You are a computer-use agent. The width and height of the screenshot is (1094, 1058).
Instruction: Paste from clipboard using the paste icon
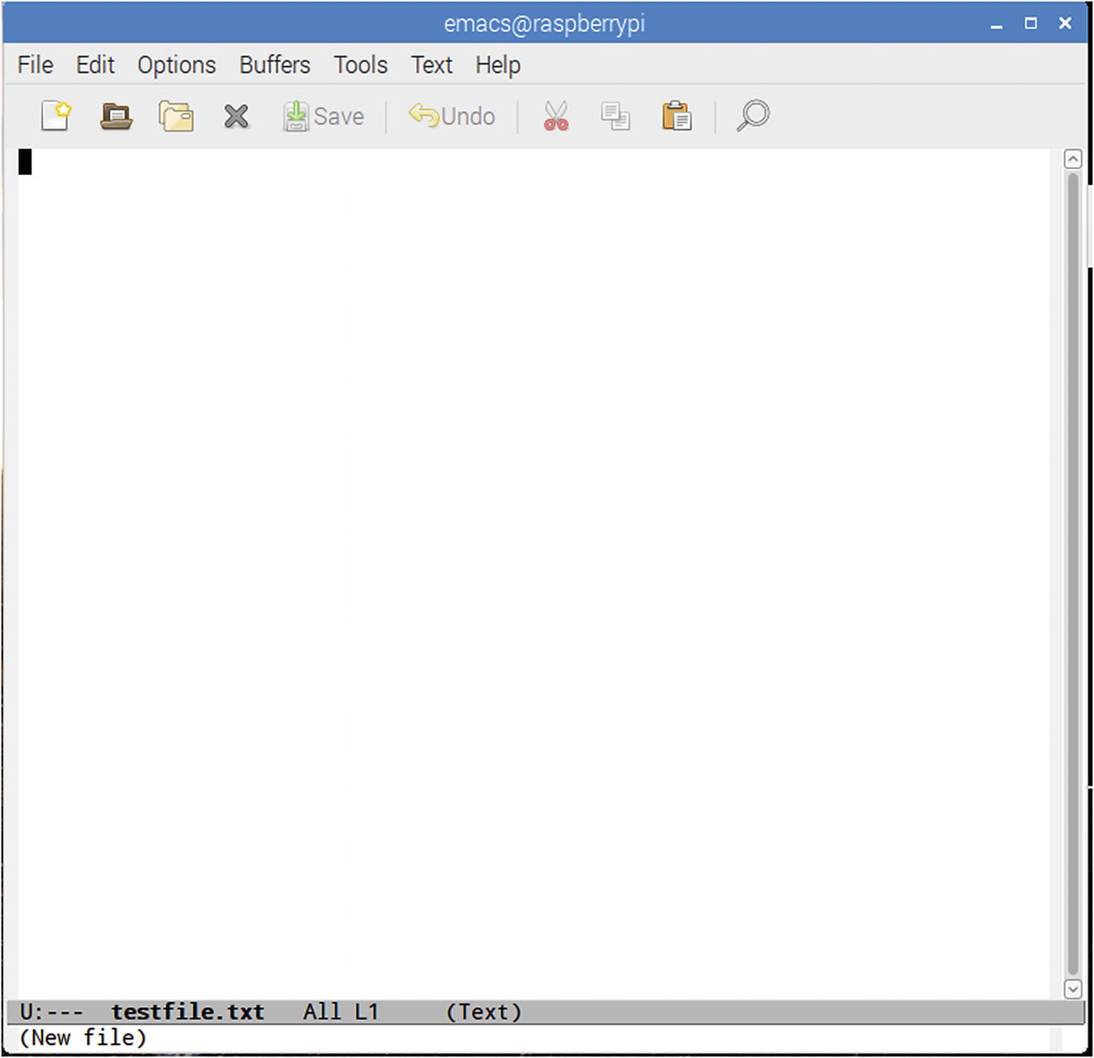(x=676, y=116)
